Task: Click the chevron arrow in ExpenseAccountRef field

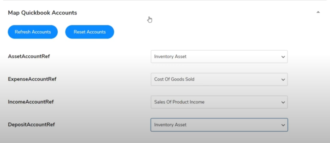Action: [x=283, y=79]
